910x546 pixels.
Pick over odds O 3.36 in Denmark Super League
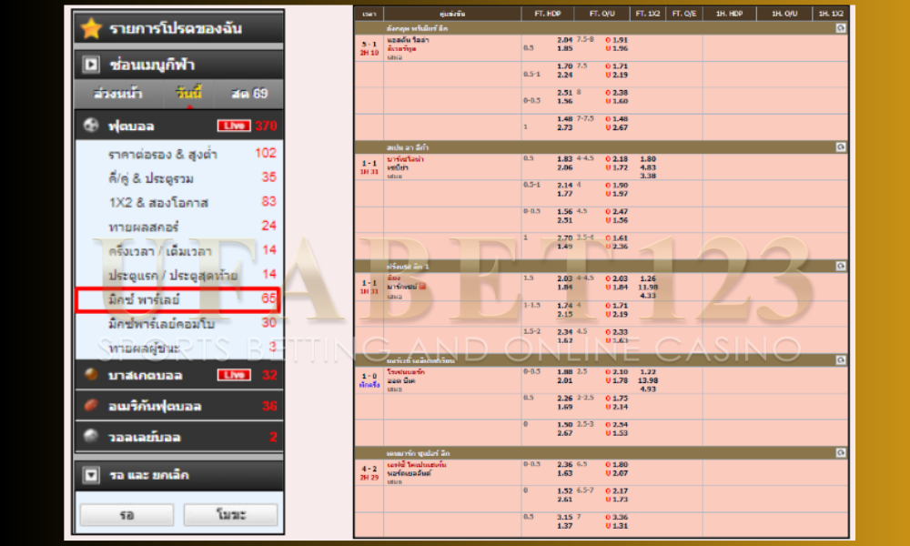616,517
